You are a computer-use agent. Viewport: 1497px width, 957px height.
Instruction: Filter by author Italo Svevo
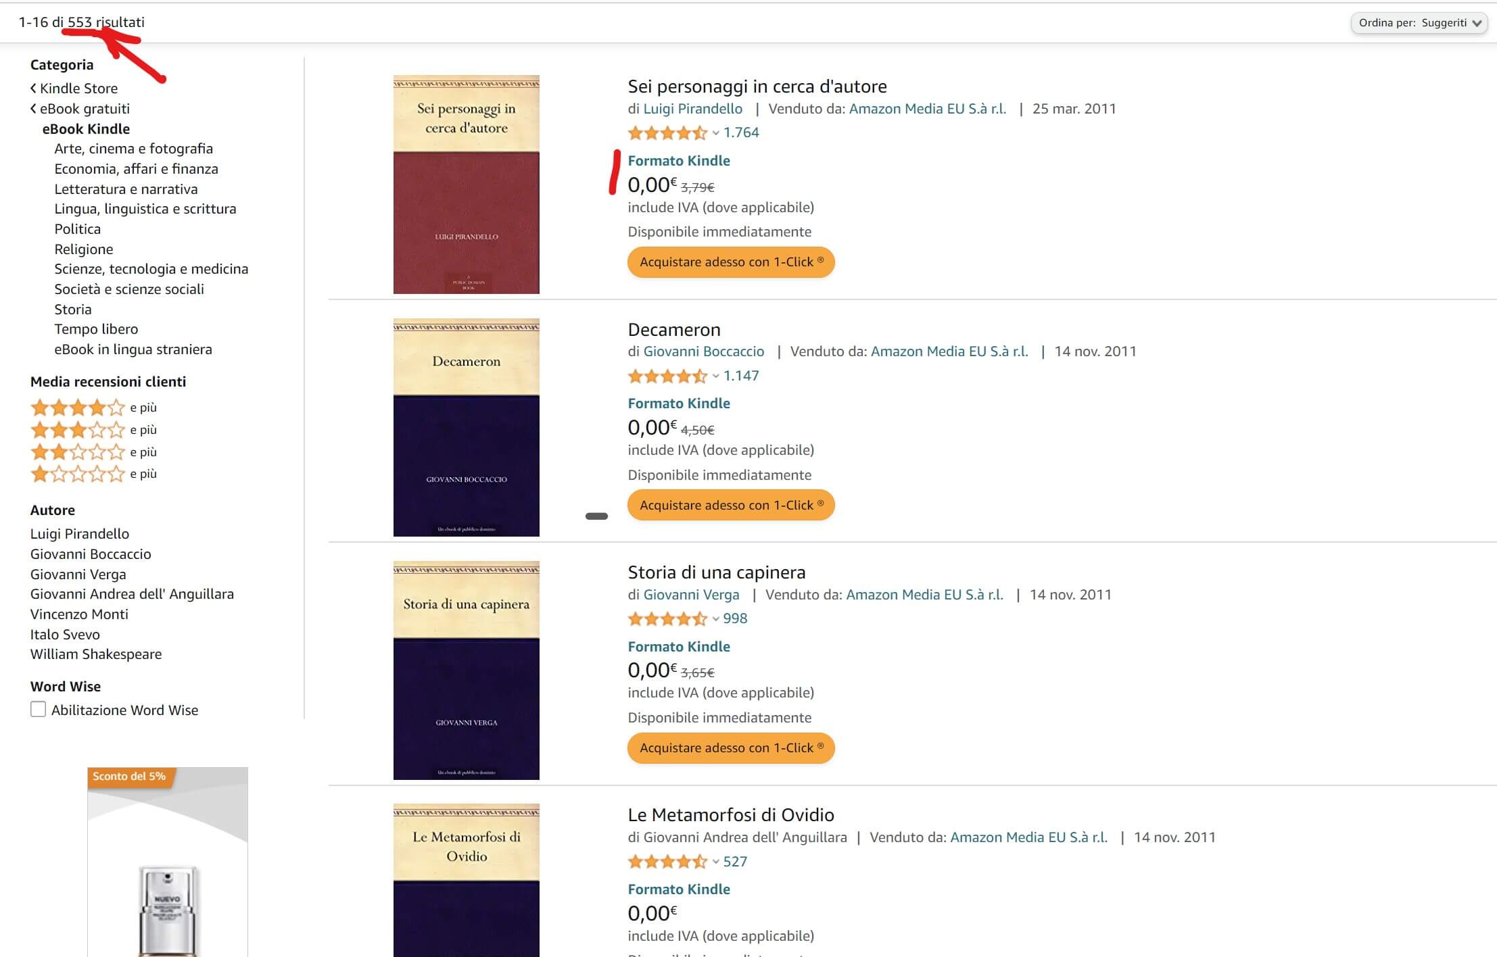click(x=65, y=635)
